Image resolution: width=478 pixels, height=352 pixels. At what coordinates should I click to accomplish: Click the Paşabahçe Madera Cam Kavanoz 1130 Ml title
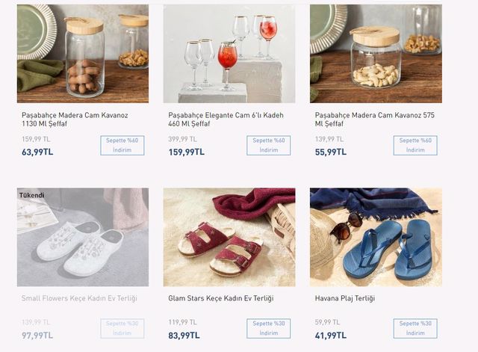(x=75, y=120)
